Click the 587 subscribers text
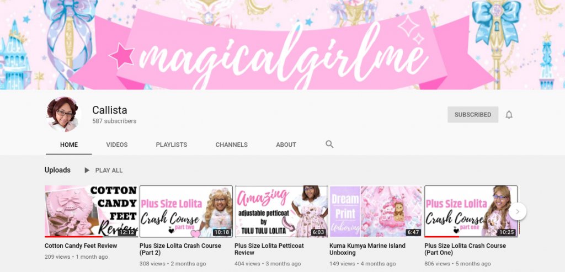The width and height of the screenshot is (565, 272). pyautogui.click(x=114, y=121)
